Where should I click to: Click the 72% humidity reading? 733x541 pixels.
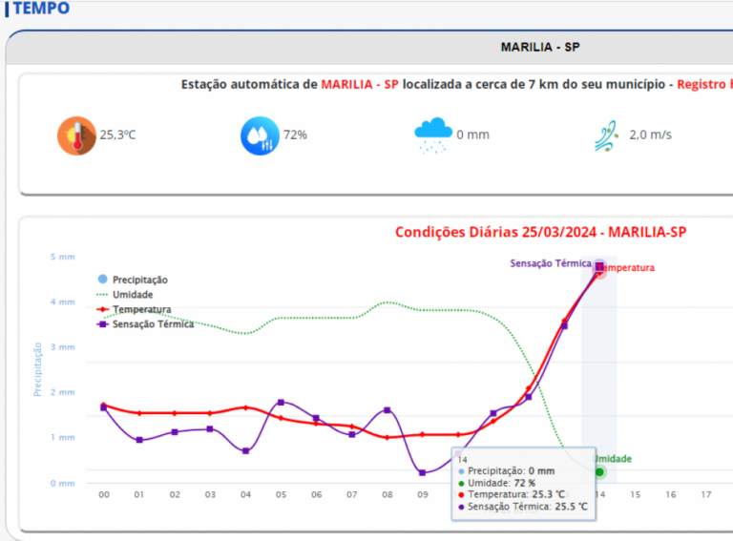[x=295, y=135]
